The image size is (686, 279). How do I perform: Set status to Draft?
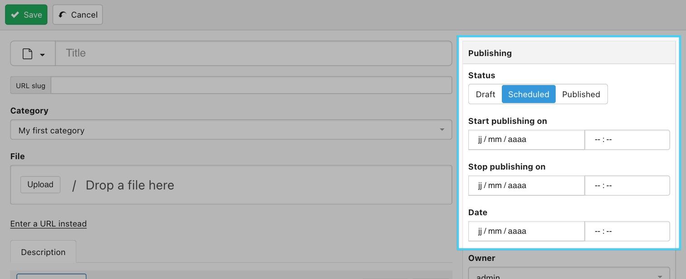click(485, 94)
